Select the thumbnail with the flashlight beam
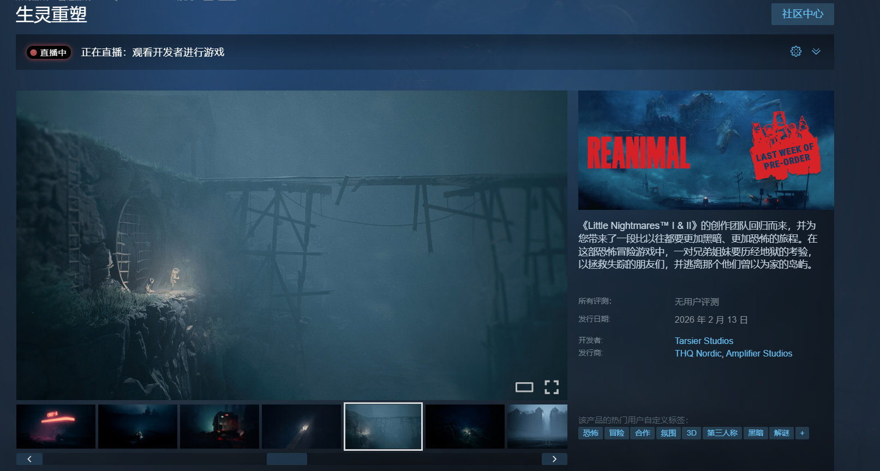This screenshot has width=880, height=471. 301,426
